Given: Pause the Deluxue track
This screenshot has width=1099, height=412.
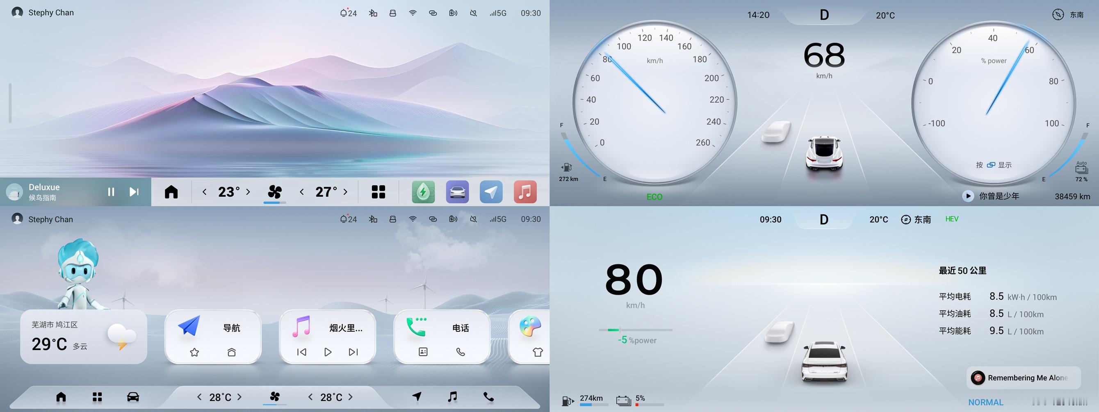Looking at the screenshot, I should (111, 192).
